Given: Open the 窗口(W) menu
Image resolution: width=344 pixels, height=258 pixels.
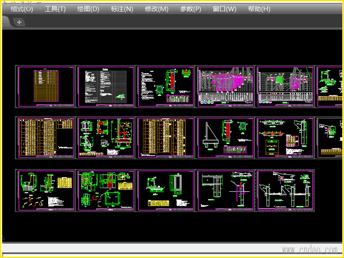Looking at the screenshot, I should 224,9.
